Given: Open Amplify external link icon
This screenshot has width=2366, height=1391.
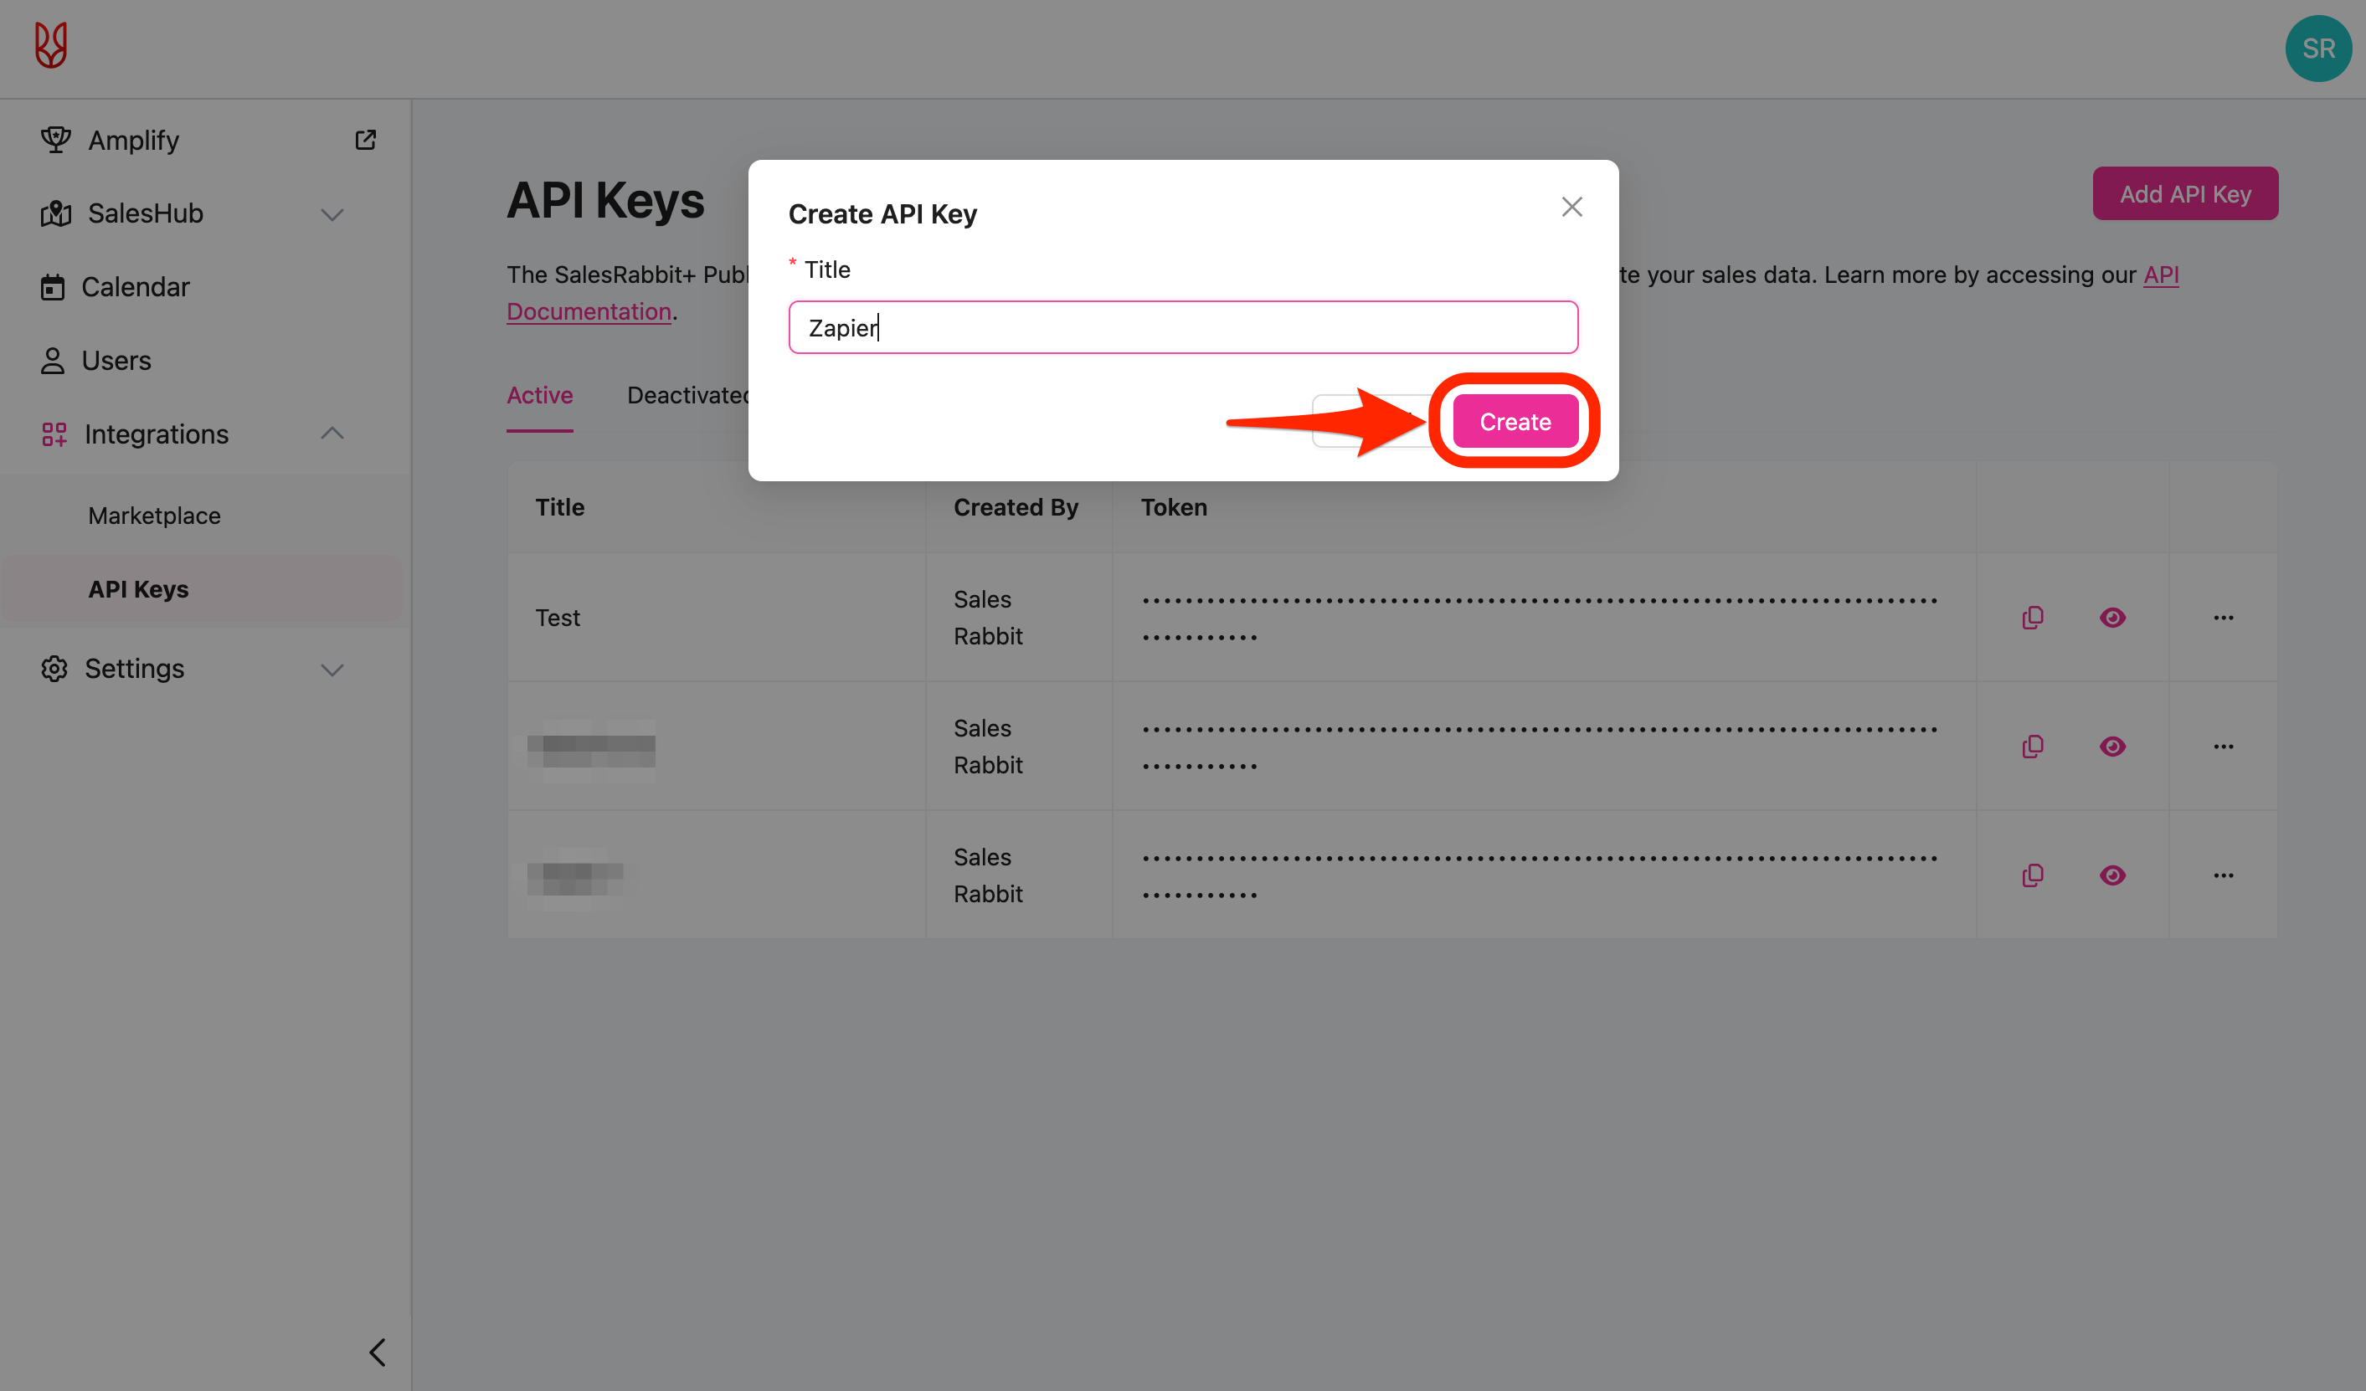Looking at the screenshot, I should [365, 140].
